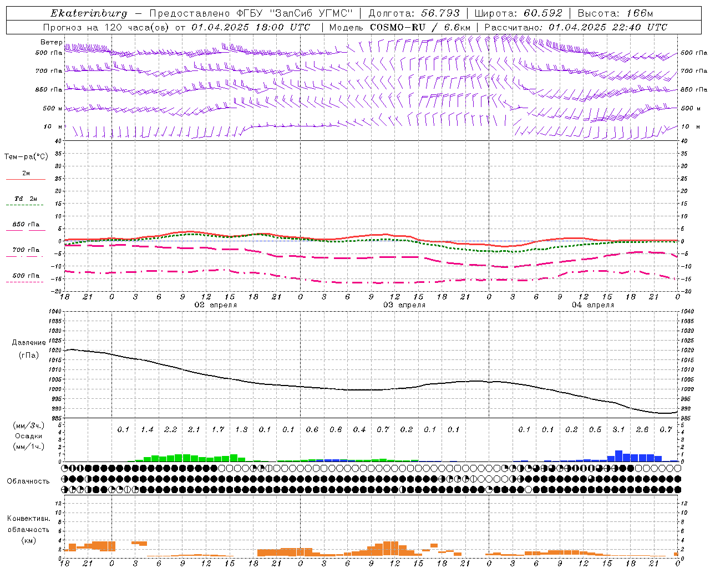Viewport: 710px width, 568px height.
Task: Click the 'Конвективн.' convective cloud label
Action: pos(29,519)
